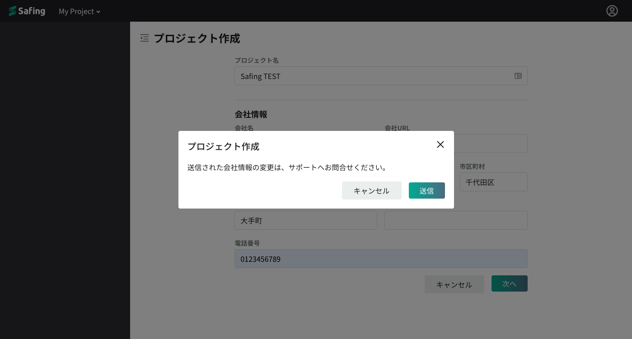Click the 会社情報 section heading
The height and width of the screenshot is (339, 632).
(x=251, y=114)
